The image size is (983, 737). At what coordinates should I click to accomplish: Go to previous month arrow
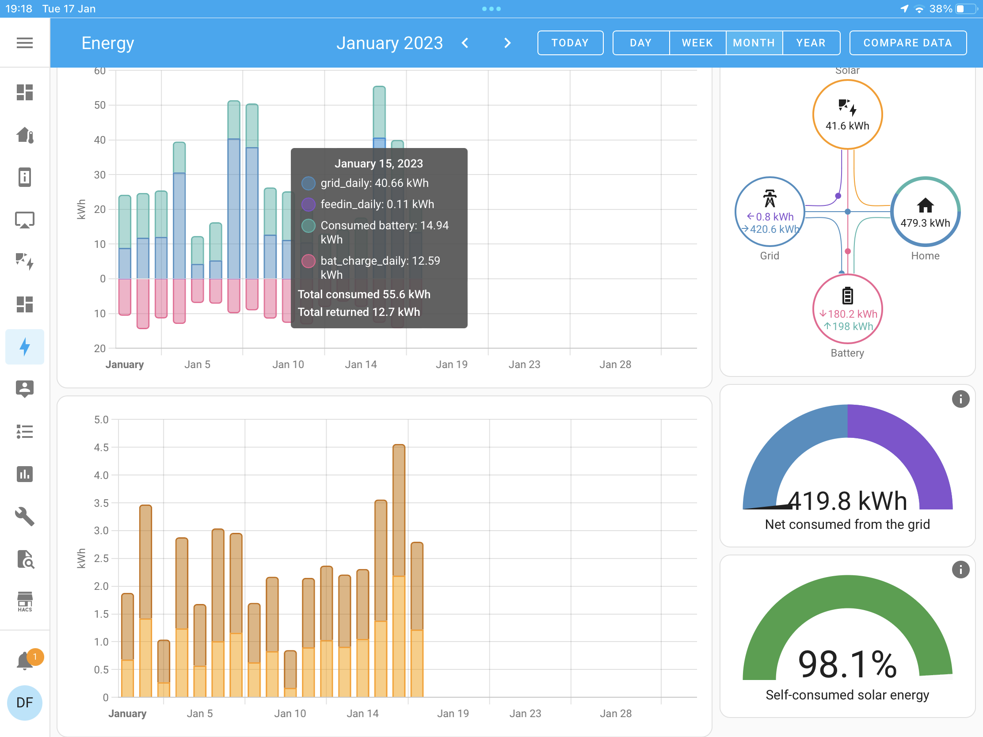(465, 43)
